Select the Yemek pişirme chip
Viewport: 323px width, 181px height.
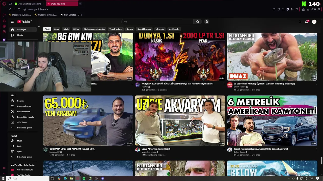tap(116, 29)
